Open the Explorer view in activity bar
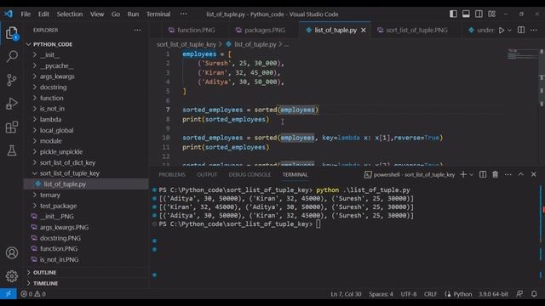This screenshot has width=545, height=306. tap(12, 33)
